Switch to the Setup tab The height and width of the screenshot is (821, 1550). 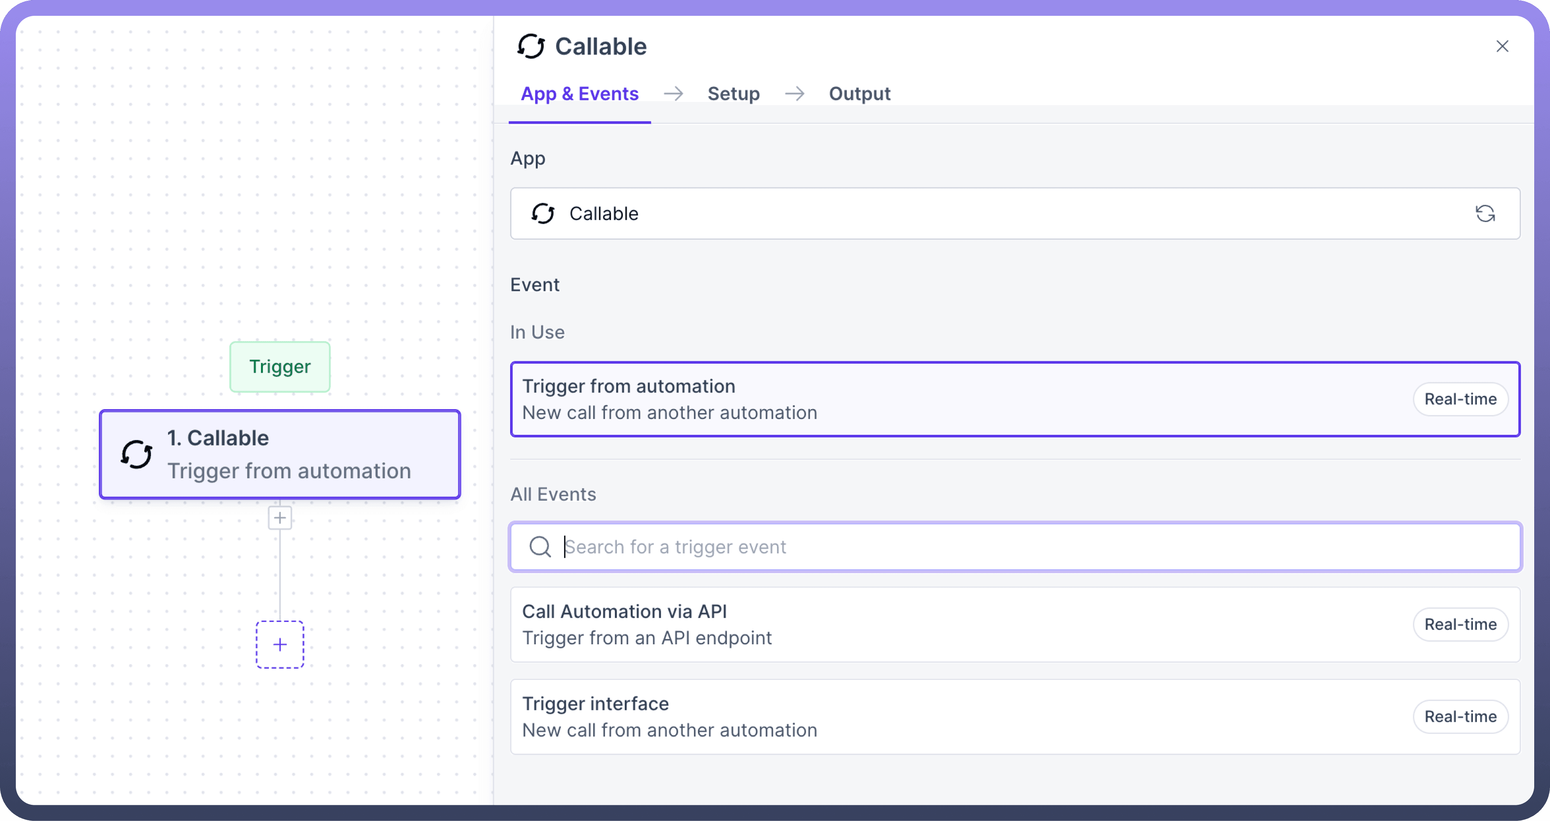tap(733, 94)
